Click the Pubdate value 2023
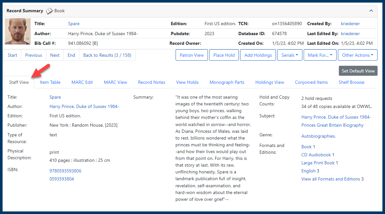This screenshot has height=214, width=385. (209, 34)
